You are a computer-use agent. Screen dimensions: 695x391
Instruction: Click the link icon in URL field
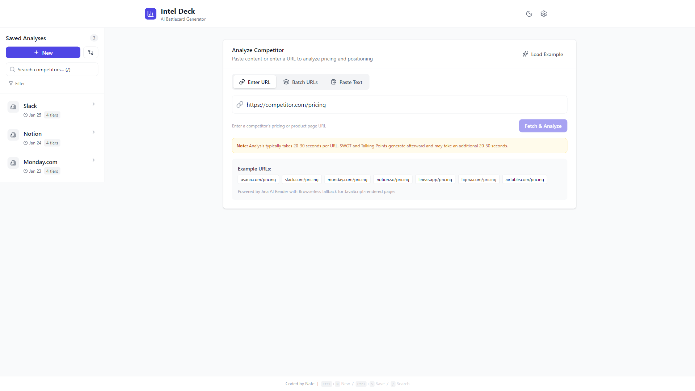tap(240, 105)
